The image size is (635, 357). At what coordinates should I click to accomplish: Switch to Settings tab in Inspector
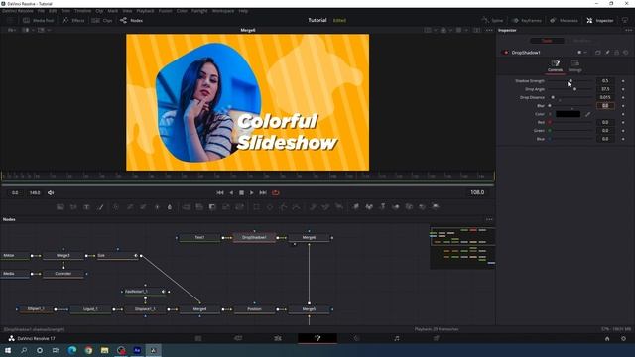pyautogui.click(x=574, y=65)
